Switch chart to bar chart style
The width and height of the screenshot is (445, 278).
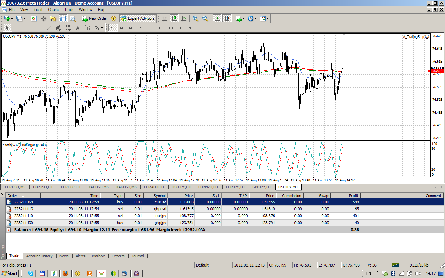coord(164,18)
